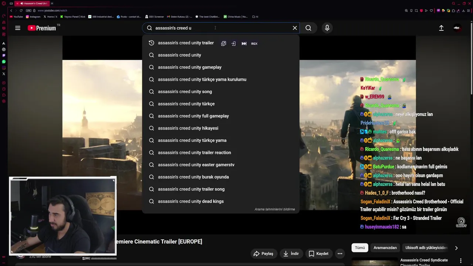Select the suggestion 'assassin's creed unity türkçe yama'
This screenshot has height=266, width=473.
tap(221, 140)
